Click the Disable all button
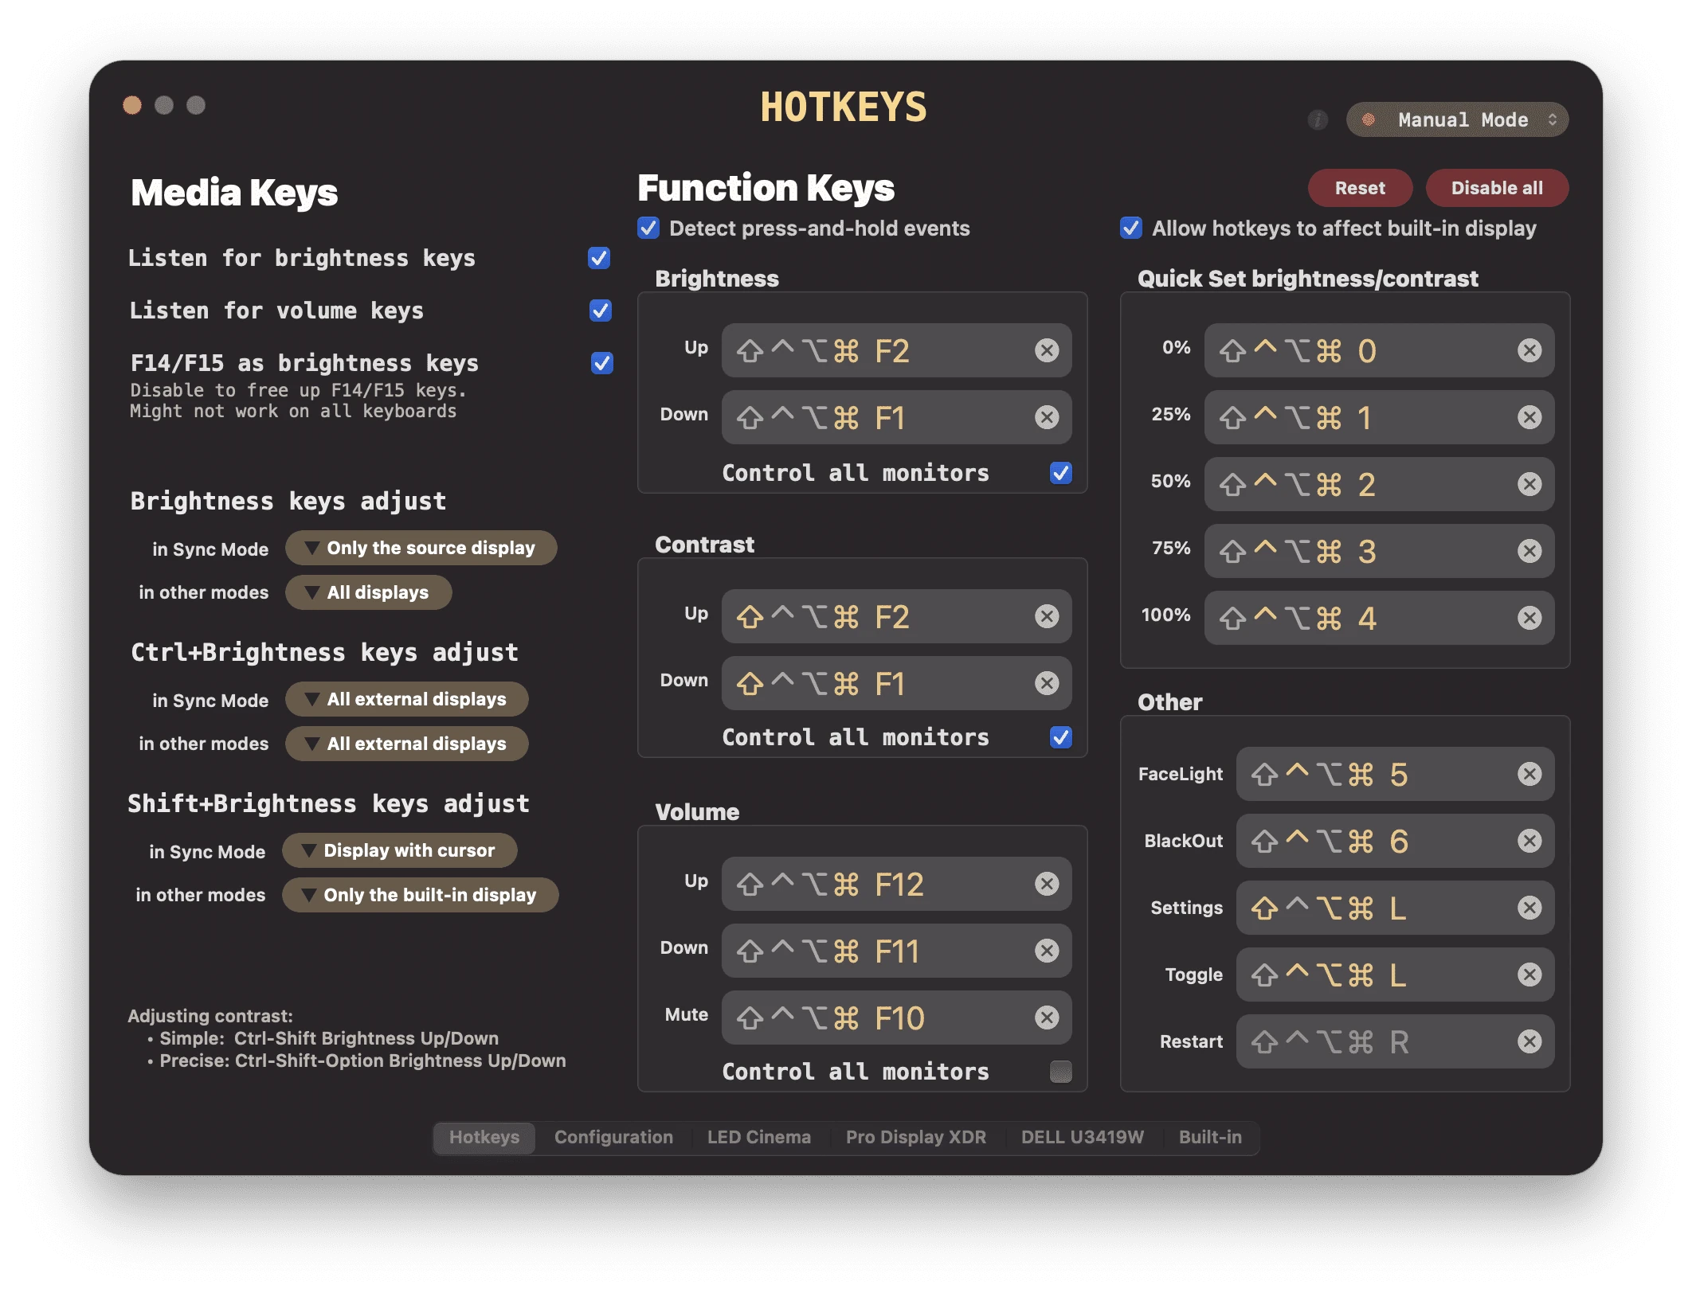 [x=1497, y=188]
